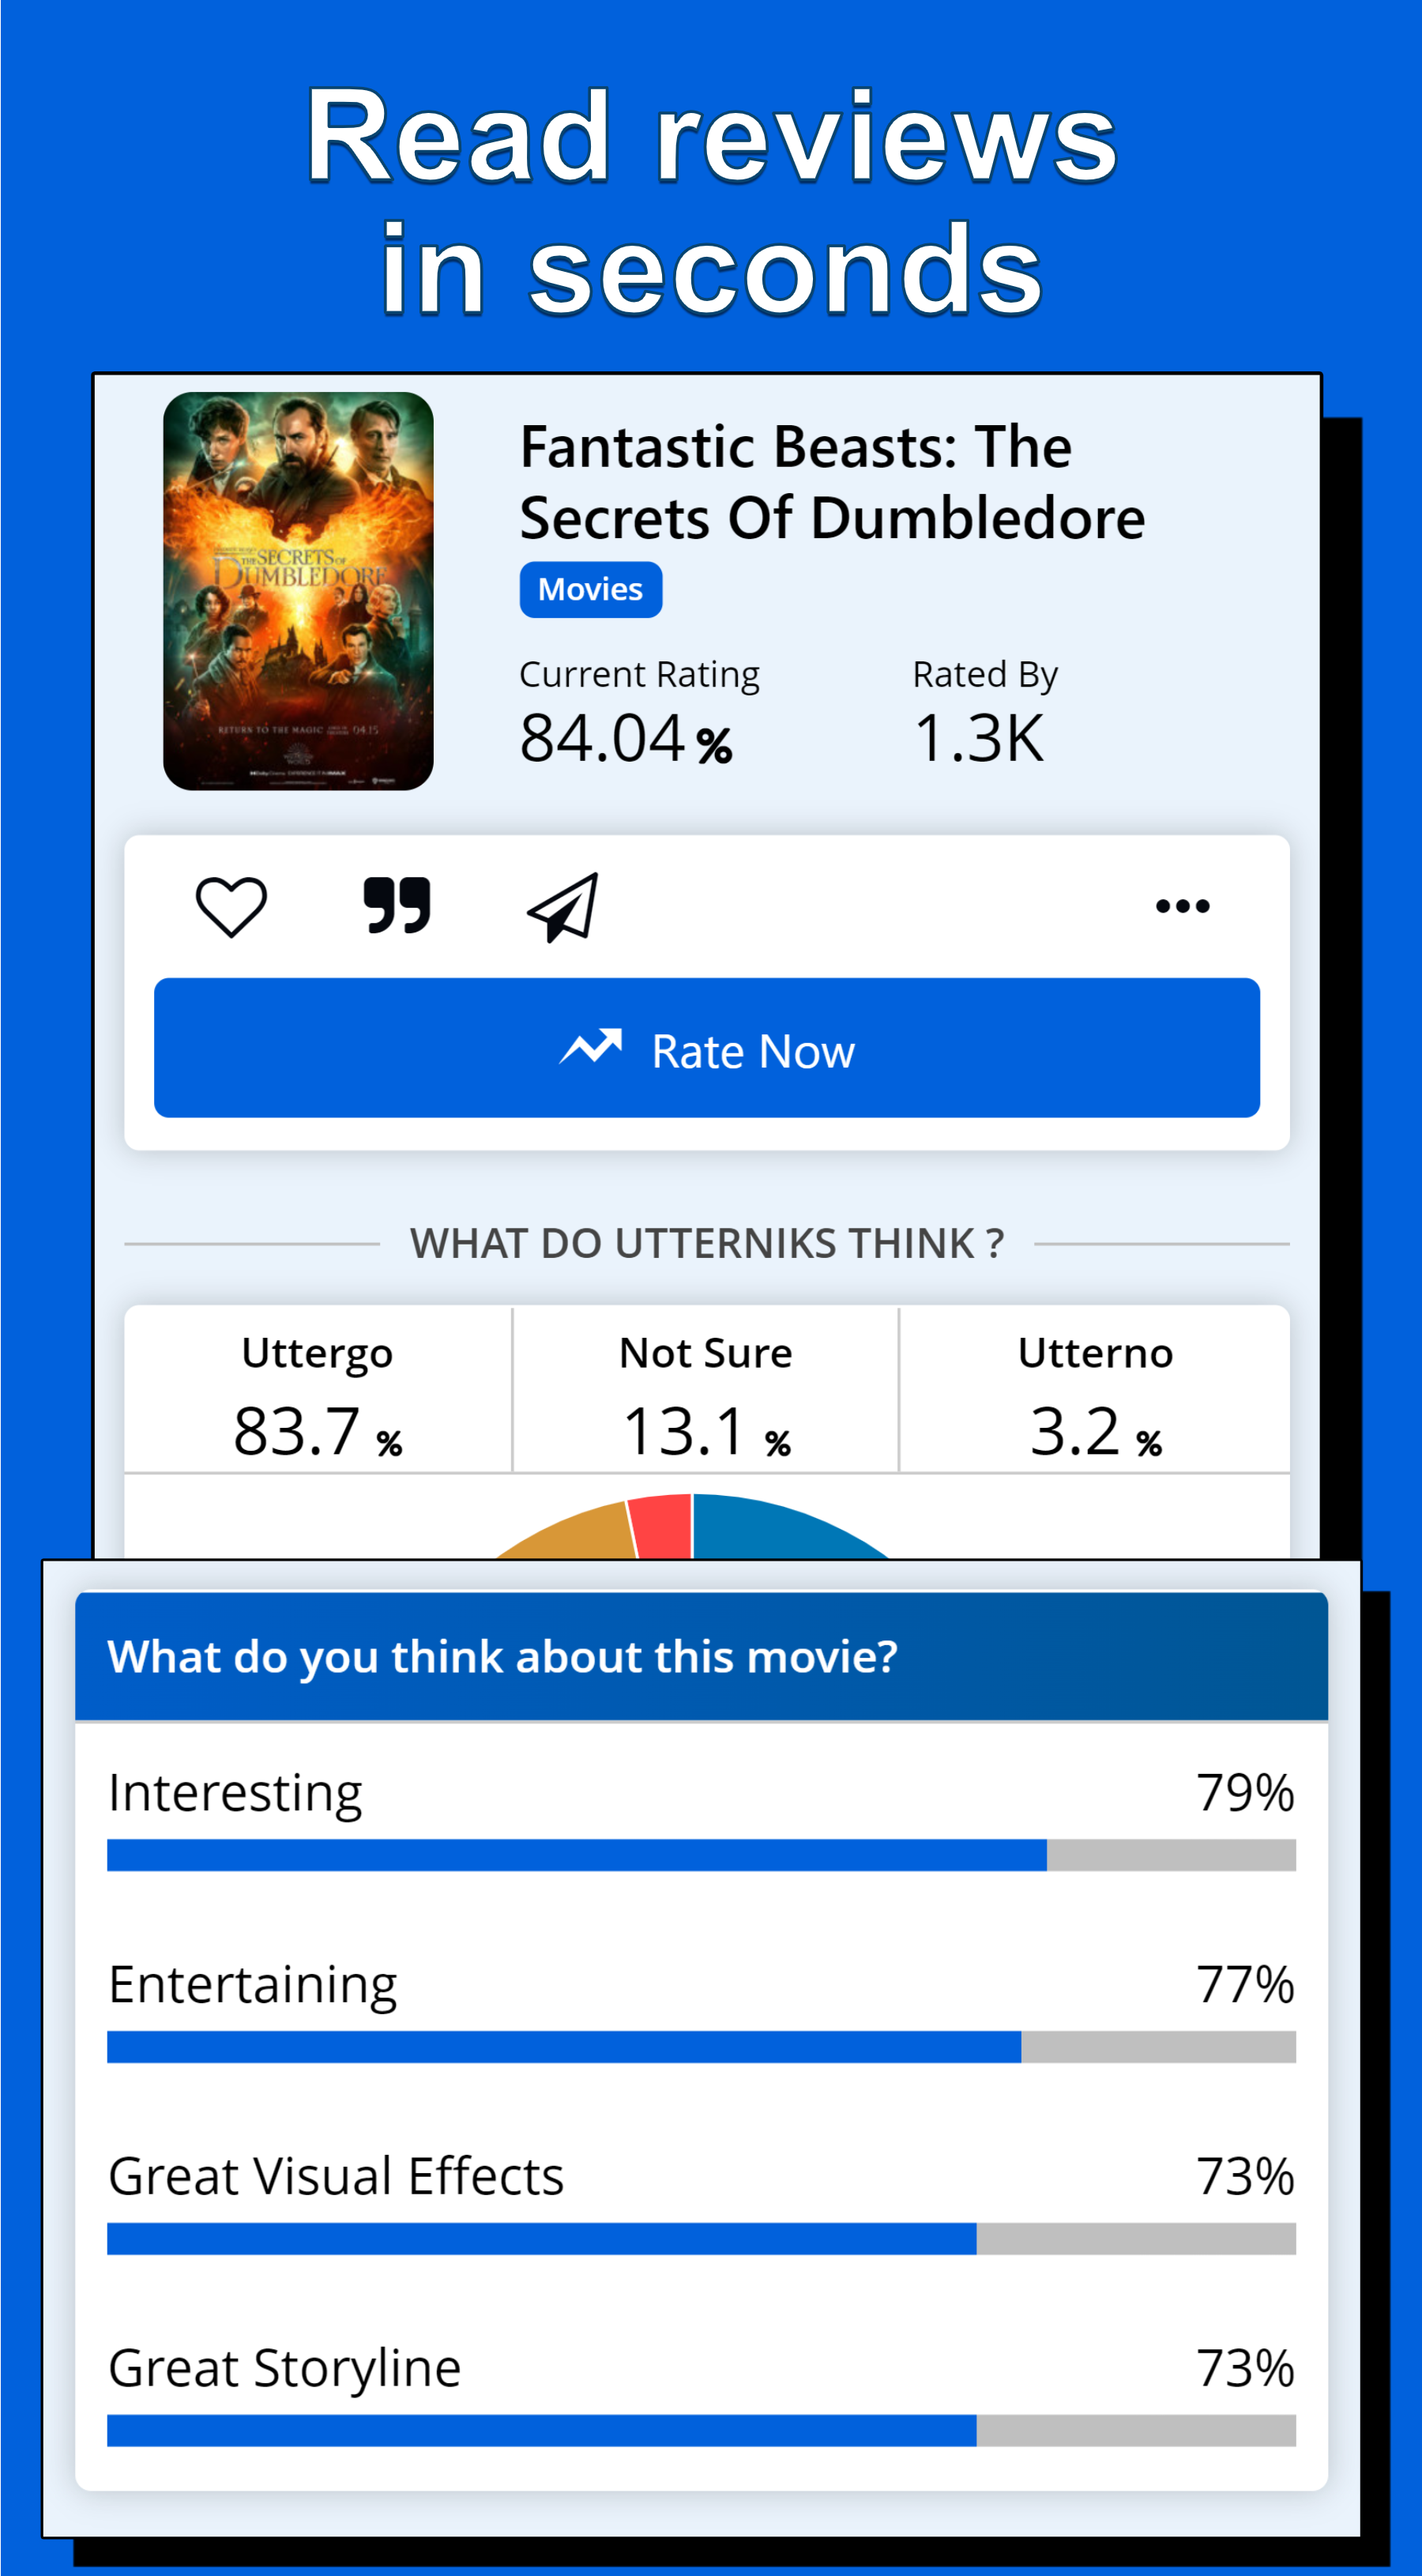Tap the 73% value for Great Visual Effects
The width and height of the screenshot is (1422, 2576).
(x=1245, y=2177)
